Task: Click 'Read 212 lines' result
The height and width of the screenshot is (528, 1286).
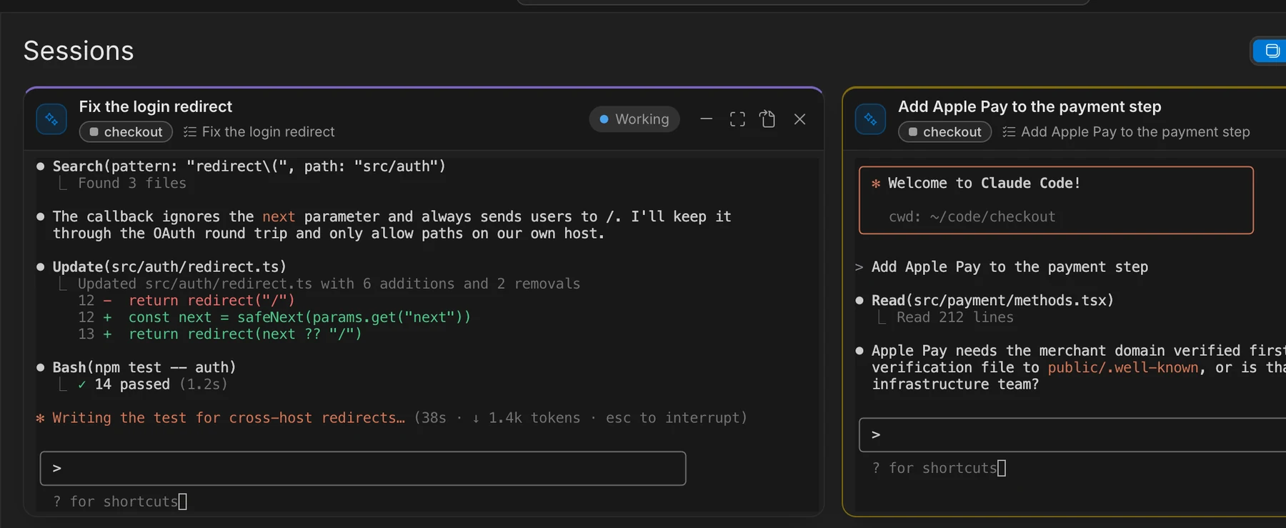Action: [x=955, y=317]
